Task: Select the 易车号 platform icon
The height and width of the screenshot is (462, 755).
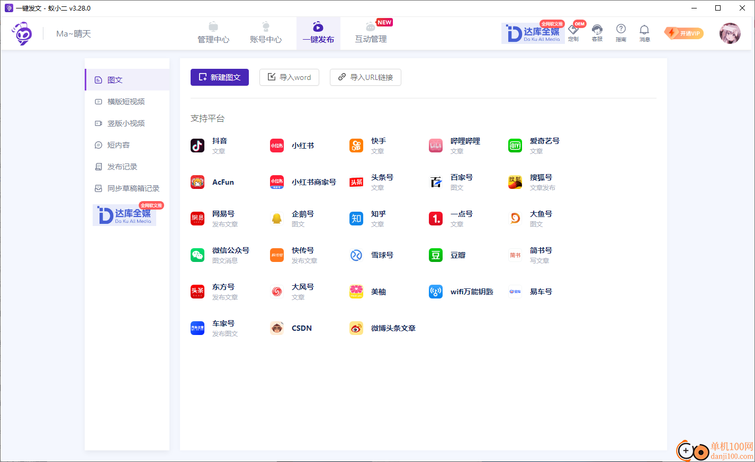Action: click(x=515, y=292)
